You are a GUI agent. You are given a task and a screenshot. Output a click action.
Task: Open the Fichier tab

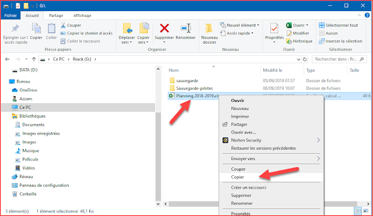10,16
